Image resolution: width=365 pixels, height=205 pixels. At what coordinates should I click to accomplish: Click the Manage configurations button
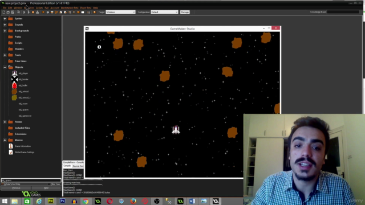tap(185, 12)
